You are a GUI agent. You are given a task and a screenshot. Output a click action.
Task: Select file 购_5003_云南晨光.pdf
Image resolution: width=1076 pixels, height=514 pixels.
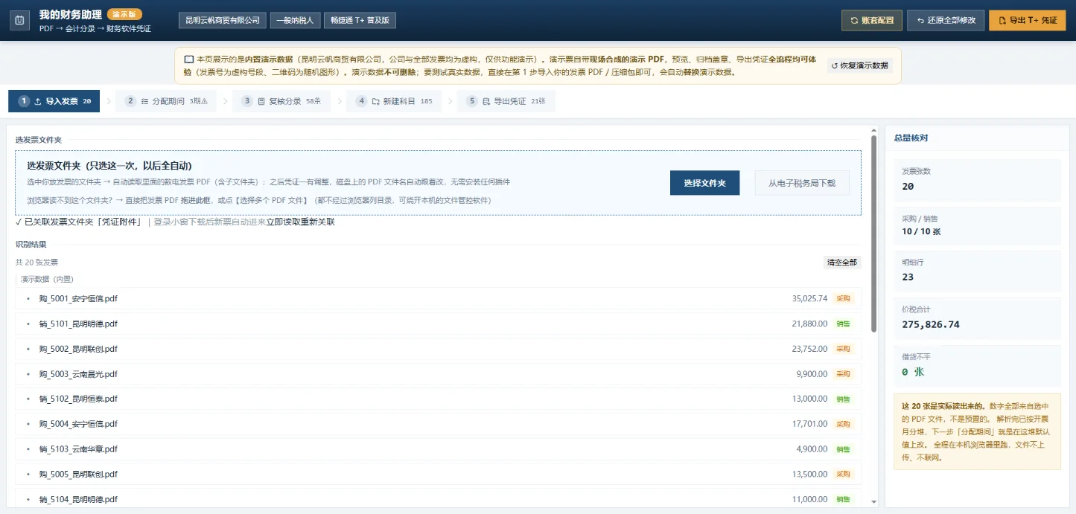point(78,374)
